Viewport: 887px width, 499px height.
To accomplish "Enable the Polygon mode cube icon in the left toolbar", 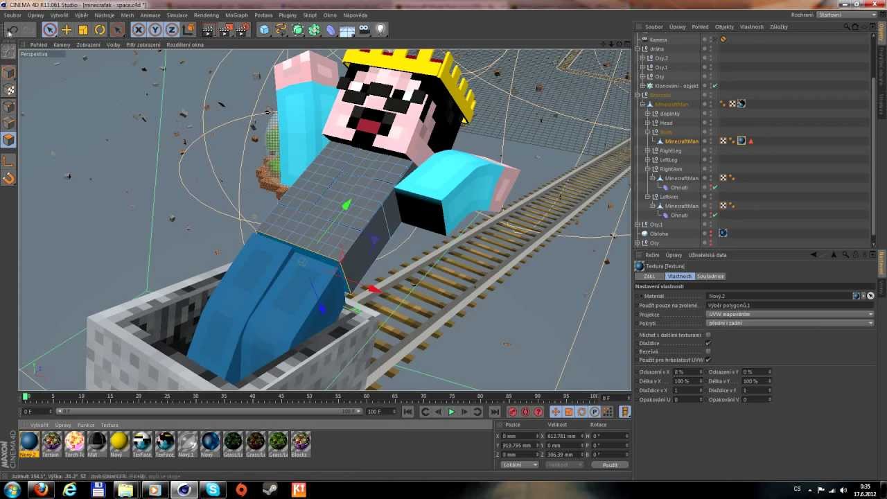I will pyautogui.click(x=9, y=140).
